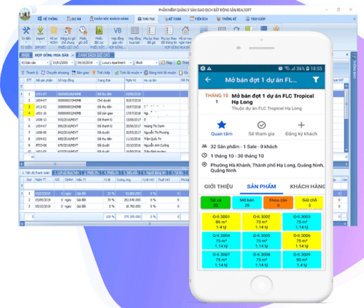Filter by cyan Mở bán 29 button

tap(247, 202)
